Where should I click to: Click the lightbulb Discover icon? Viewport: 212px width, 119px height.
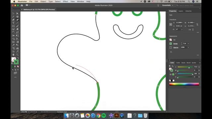click(x=158, y=5)
